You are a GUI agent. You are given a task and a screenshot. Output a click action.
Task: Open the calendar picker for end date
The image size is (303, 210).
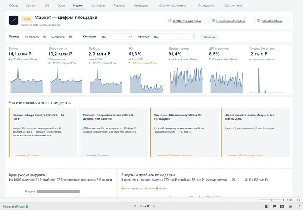coord(71,37)
